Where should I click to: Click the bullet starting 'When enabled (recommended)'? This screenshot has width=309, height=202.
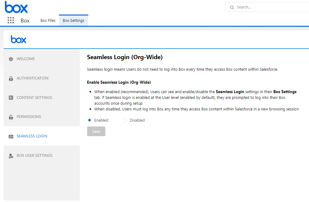(x=195, y=97)
